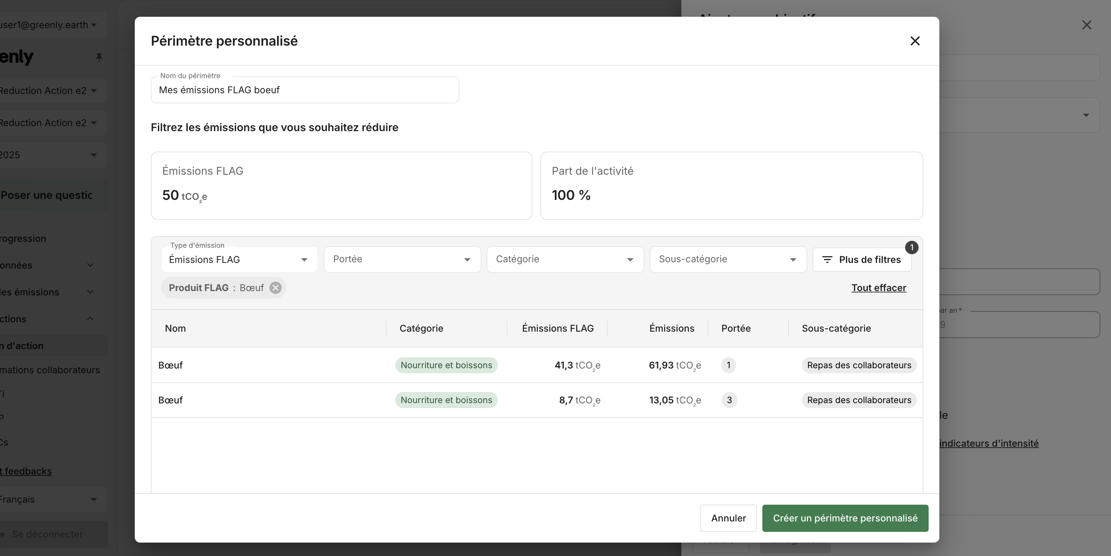Click the pin icon next to the logo
The image size is (1111, 556).
pyautogui.click(x=99, y=57)
